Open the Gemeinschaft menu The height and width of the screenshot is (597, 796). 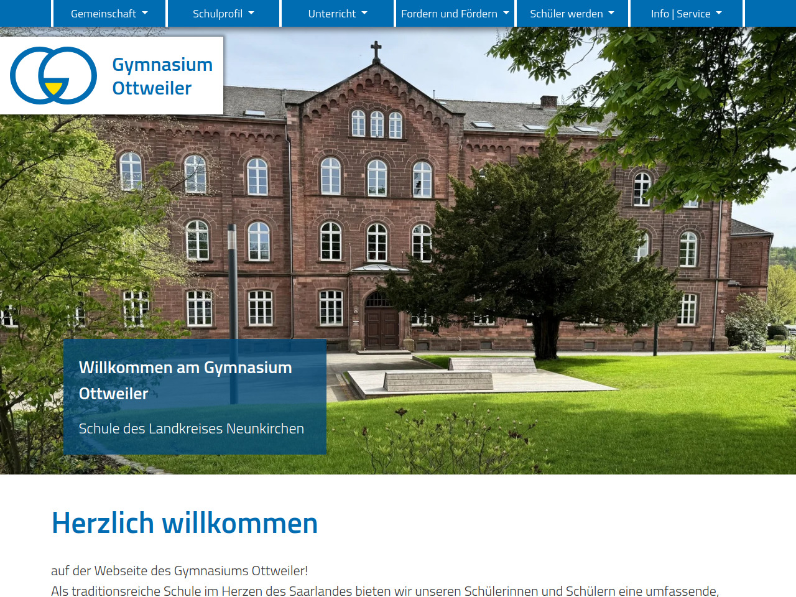tap(103, 14)
